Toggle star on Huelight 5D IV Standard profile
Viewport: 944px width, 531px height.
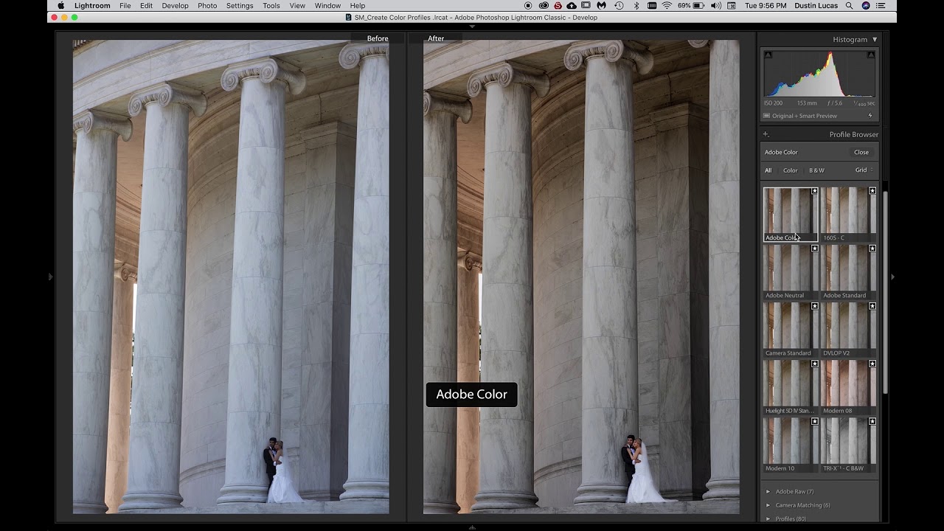[815, 364]
